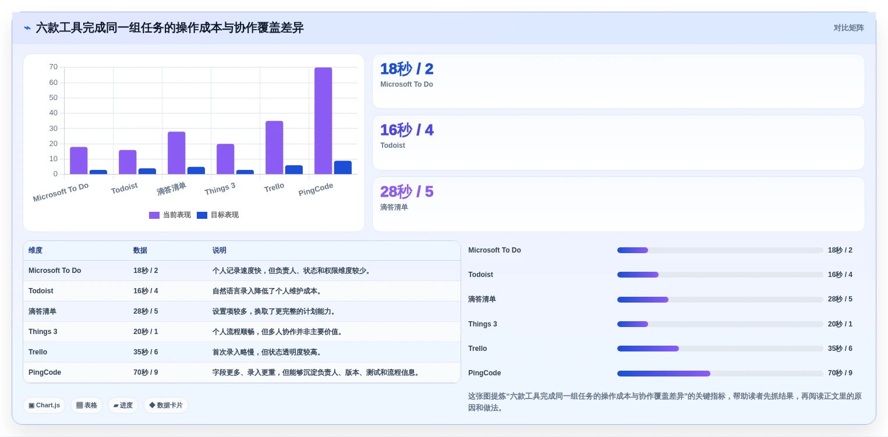Click the description 设置项较多，换取了更完整的计划能力
The height and width of the screenshot is (437, 888).
[275, 311]
